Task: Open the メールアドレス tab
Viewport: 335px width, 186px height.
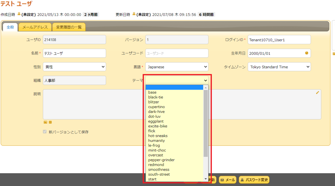Action: [x=35, y=27]
